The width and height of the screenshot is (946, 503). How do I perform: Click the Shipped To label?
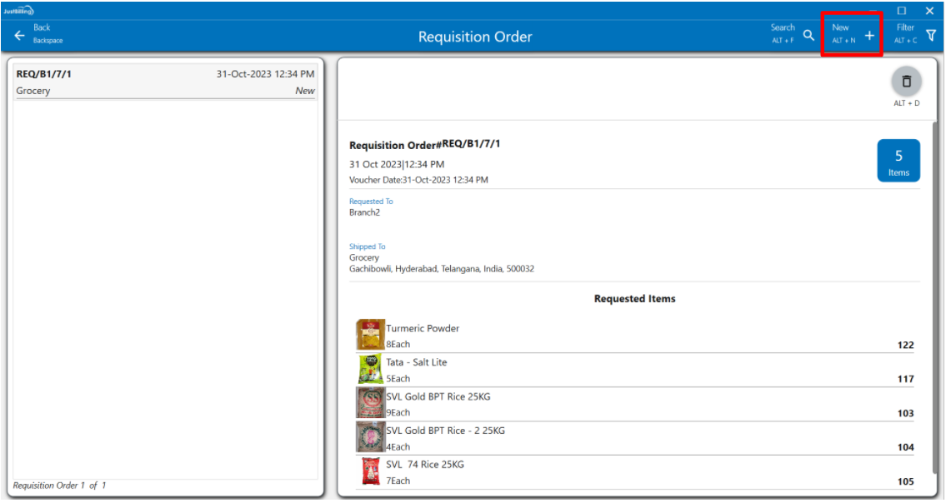click(x=368, y=247)
